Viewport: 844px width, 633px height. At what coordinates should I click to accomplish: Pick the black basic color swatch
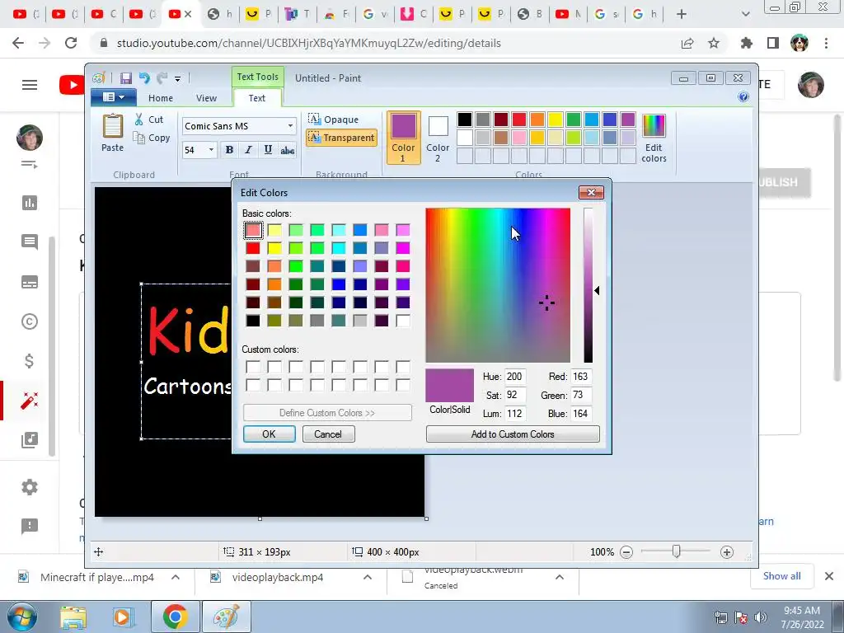point(253,321)
